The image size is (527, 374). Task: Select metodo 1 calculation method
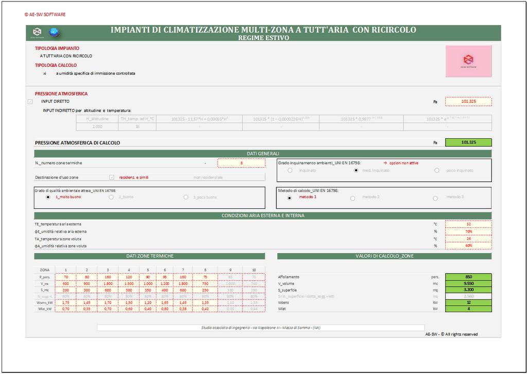click(290, 197)
